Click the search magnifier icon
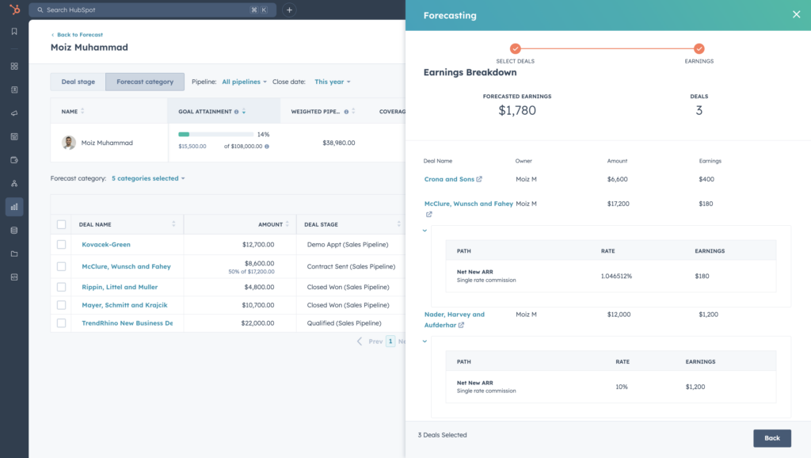The width and height of the screenshot is (811, 458). (40, 10)
